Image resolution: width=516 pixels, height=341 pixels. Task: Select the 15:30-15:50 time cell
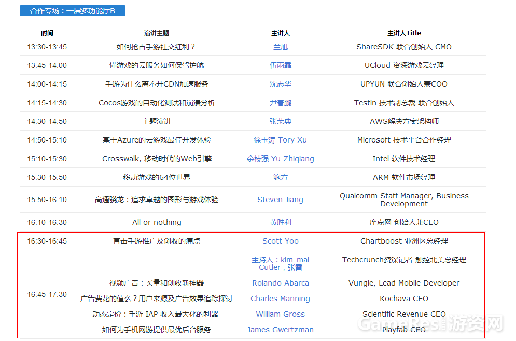point(47,178)
